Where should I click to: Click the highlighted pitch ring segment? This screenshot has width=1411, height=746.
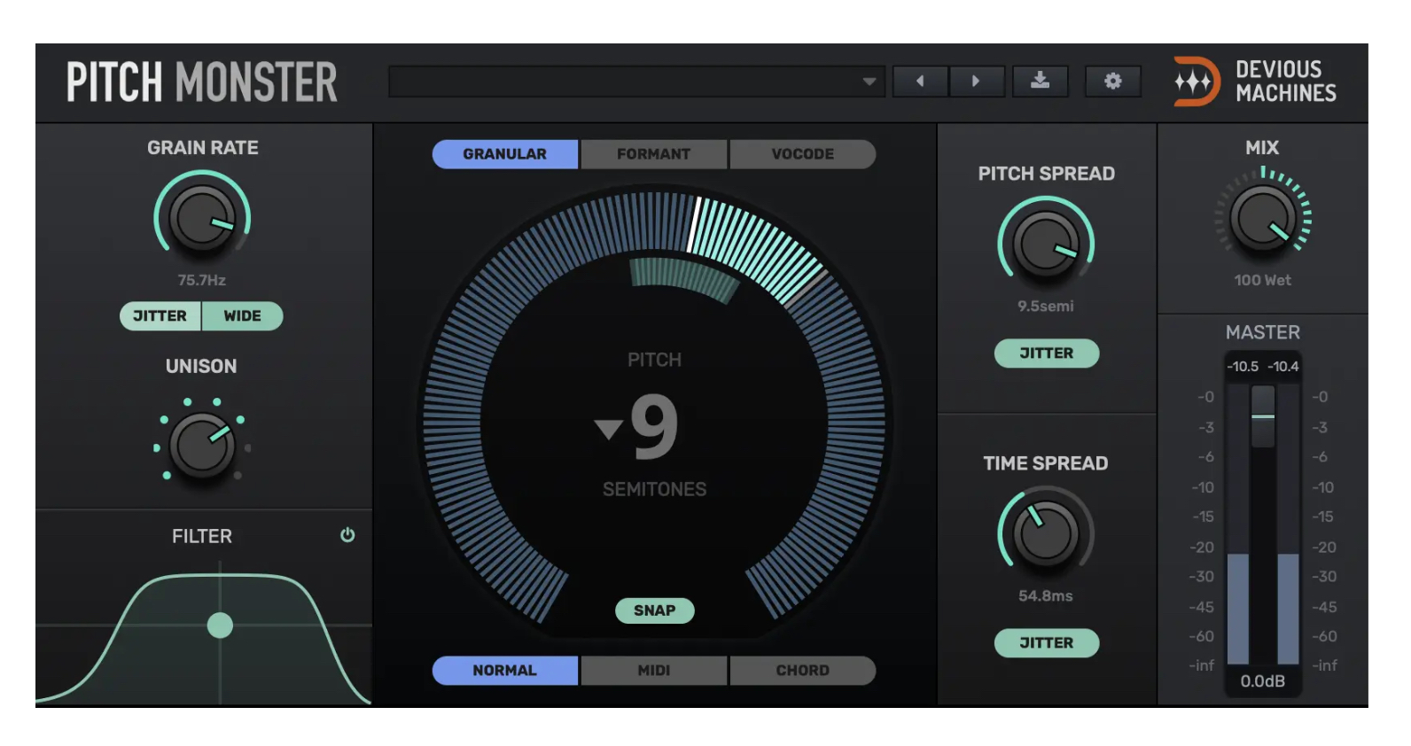[755, 247]
